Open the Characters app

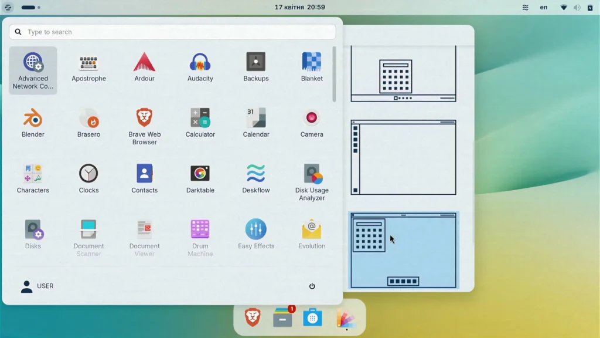[33, 179]
